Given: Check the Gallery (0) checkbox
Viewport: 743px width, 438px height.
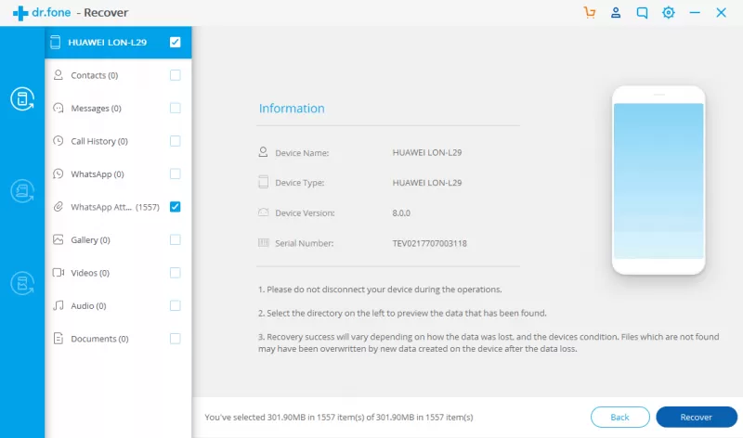Looking at the screenshot, I should [176, 239].
